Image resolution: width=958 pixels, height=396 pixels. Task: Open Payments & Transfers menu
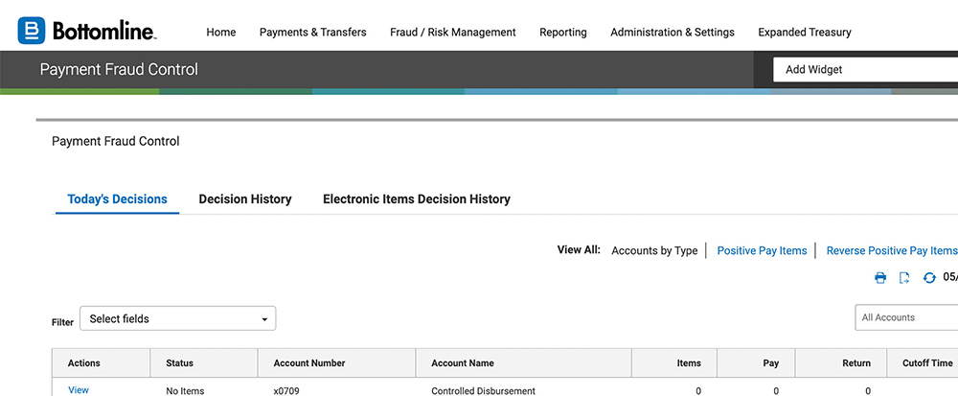tap(312, 32)
